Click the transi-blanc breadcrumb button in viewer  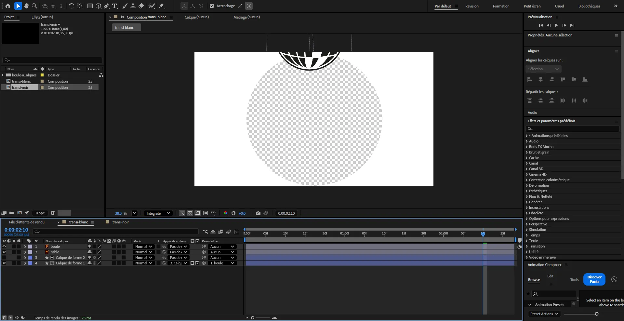(x=126, y=28)
